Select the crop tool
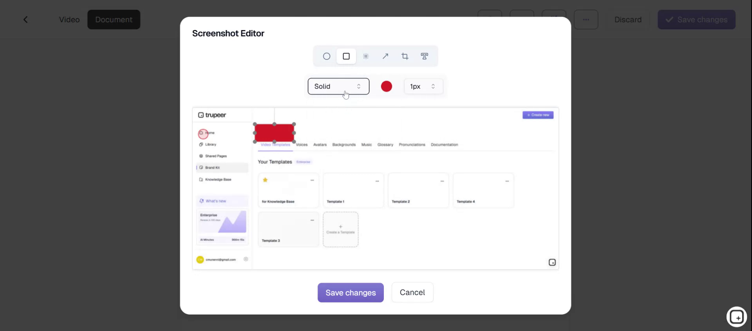752x331 pixels. click(x=405, y=56)
